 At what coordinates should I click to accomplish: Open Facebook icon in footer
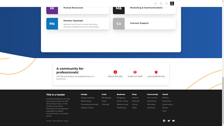click(164, 121)
